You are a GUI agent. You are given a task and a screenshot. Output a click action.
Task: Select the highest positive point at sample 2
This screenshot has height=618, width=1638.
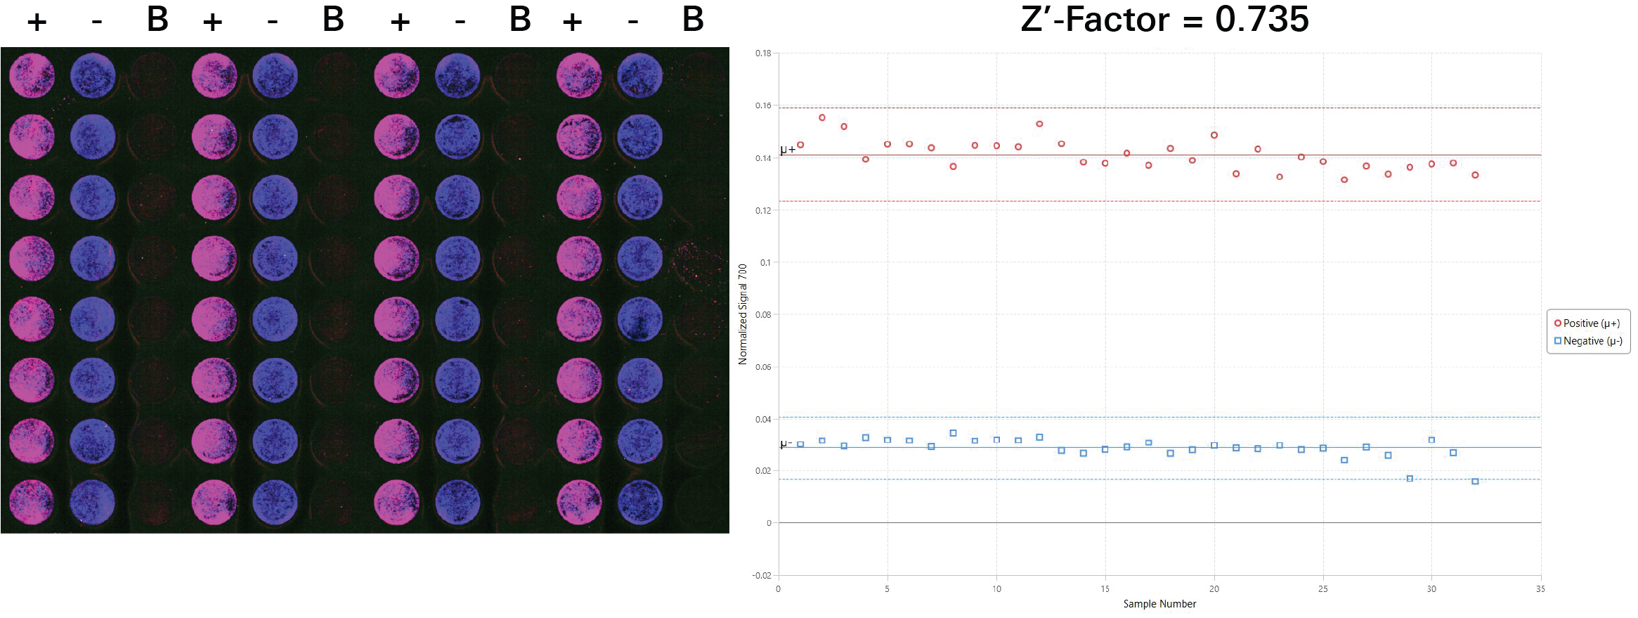822,117
